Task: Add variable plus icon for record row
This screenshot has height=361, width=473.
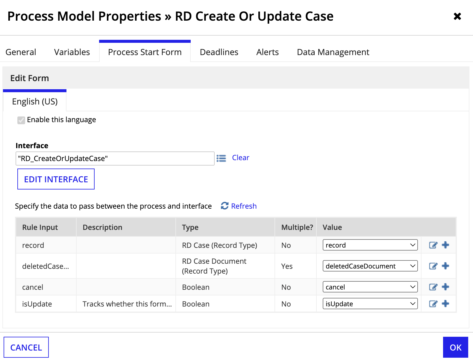Action: pos(445,245)
